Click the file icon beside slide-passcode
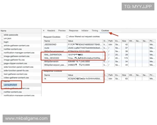Screen dimensions: 157x125 (x=2, y=35)
